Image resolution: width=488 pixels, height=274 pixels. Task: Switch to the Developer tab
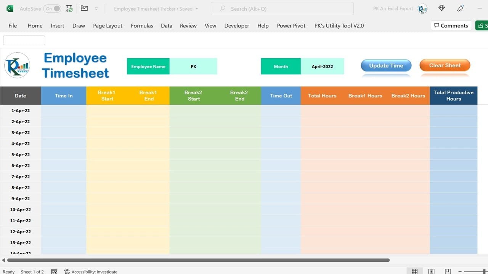(x=237, y=25)
